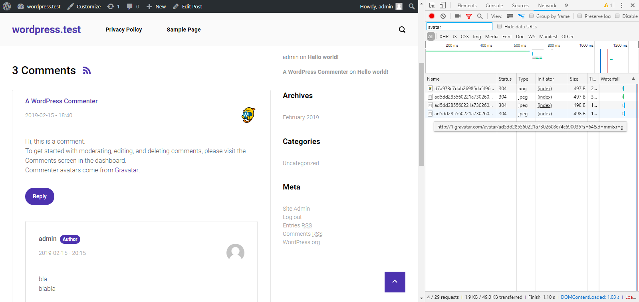
Task: Open the DevTools network search magnifier
Action: click(480, 16)
